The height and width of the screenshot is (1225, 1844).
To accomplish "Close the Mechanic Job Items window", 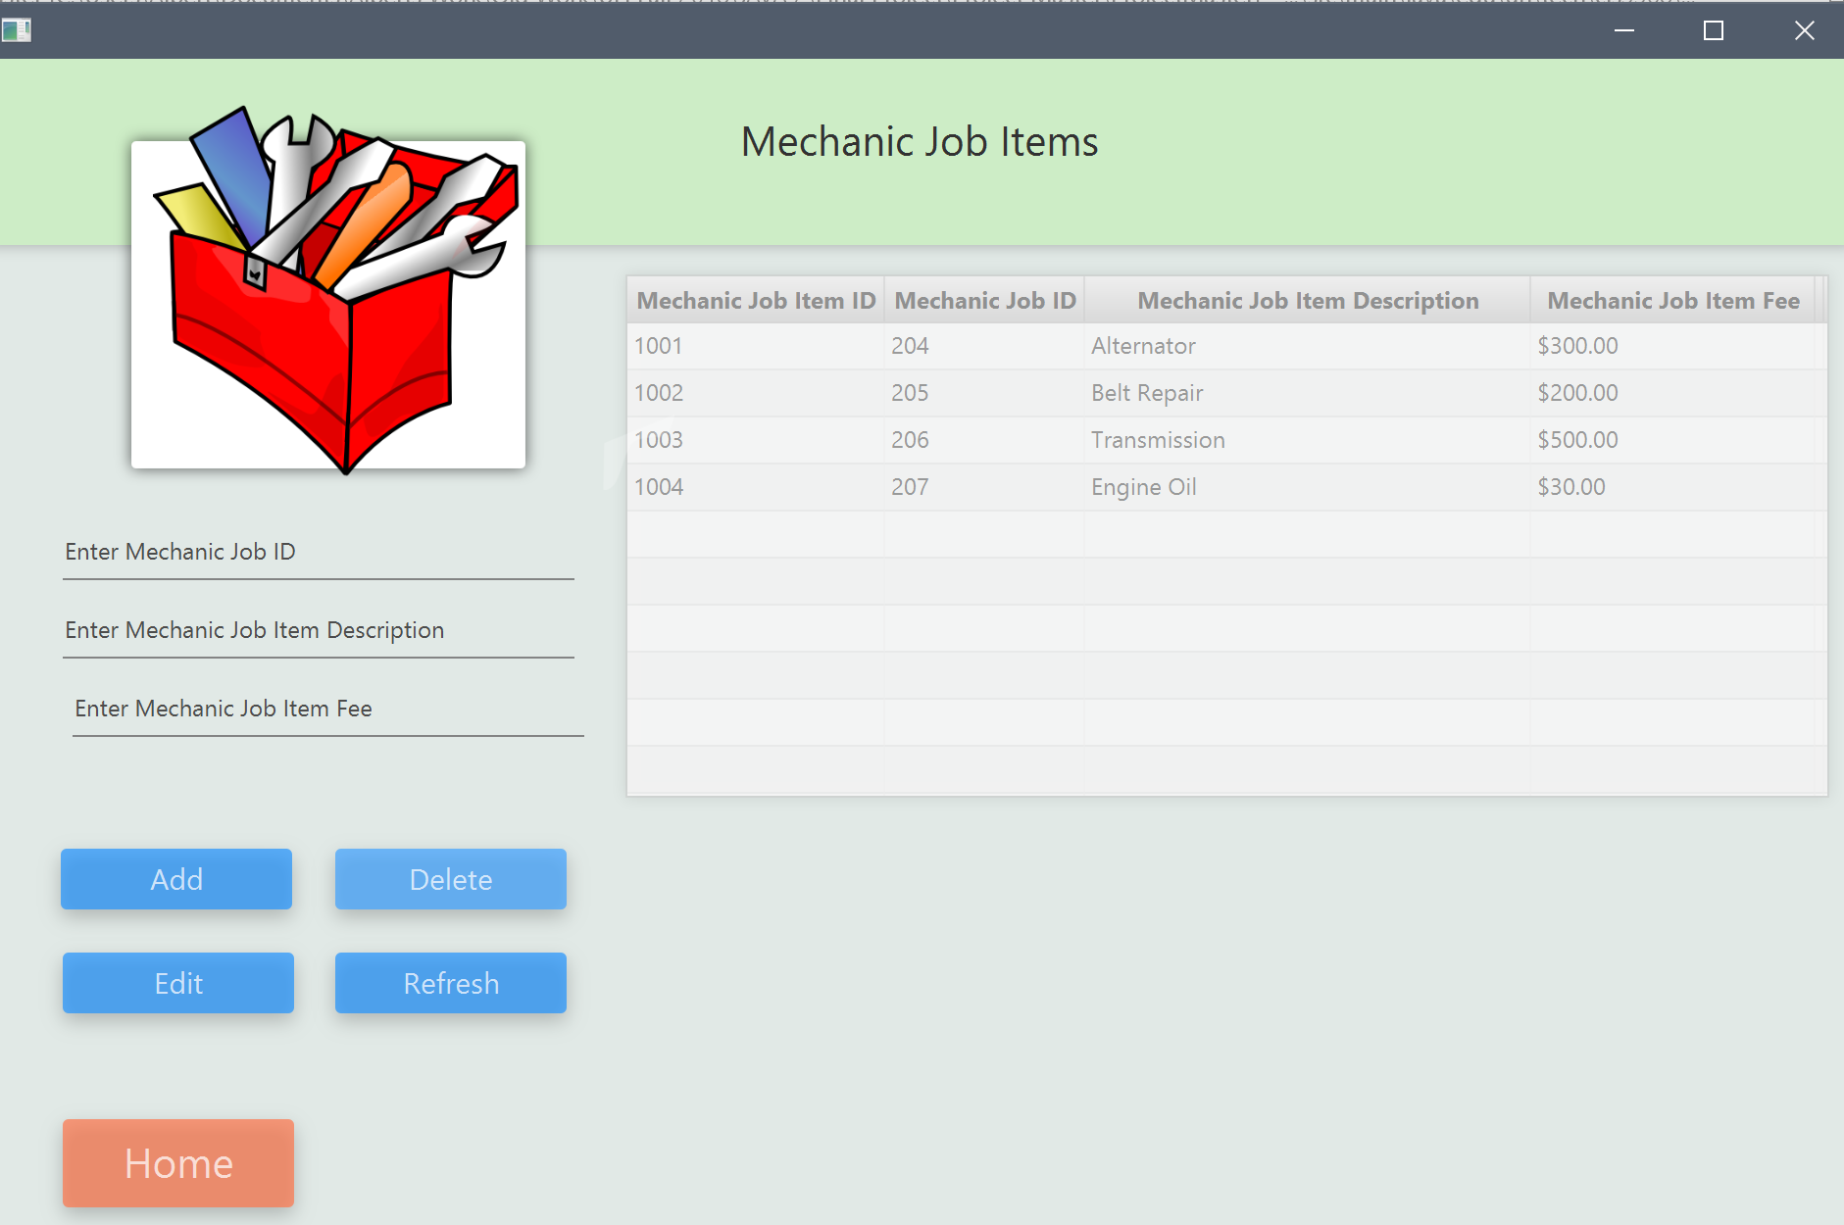I will (x=1804, y=30).
